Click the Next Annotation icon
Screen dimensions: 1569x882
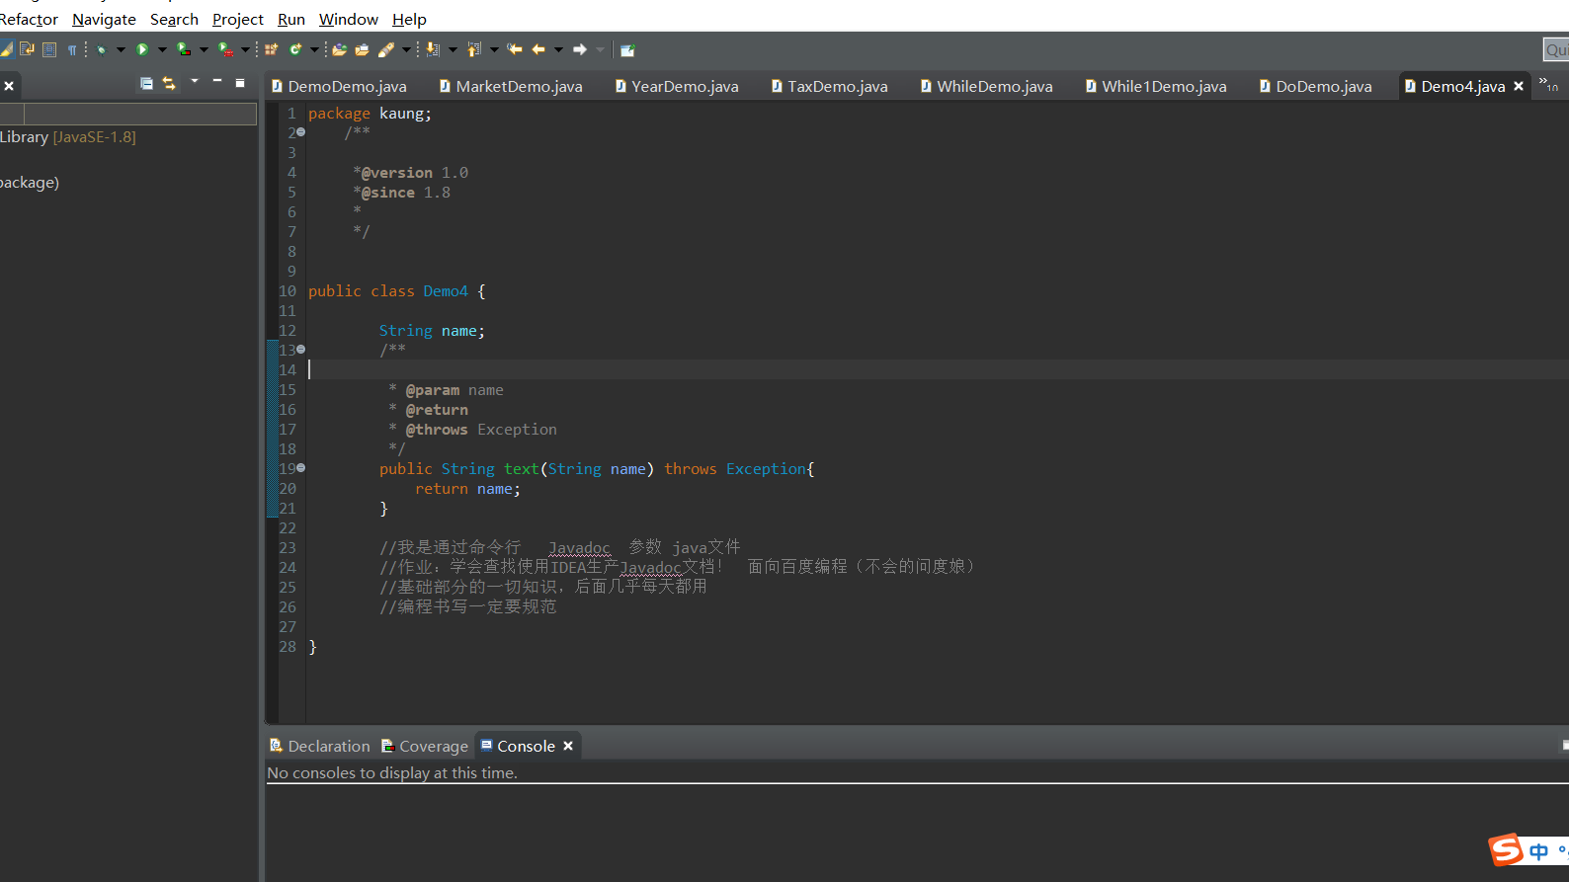coord(433,49)
